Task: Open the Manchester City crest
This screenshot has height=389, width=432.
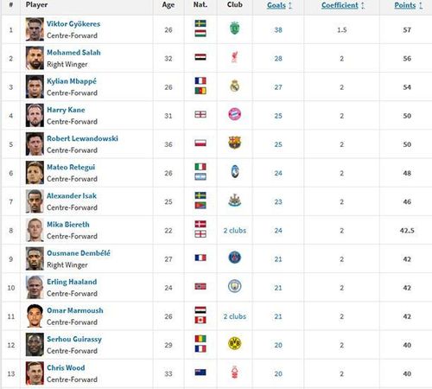Action: (235, 286)
